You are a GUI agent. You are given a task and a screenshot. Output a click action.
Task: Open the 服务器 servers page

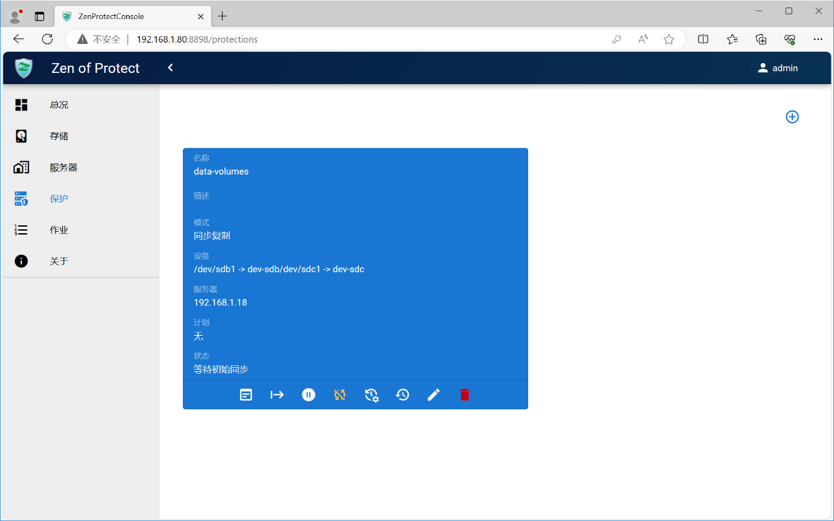[x=63, y=168]
